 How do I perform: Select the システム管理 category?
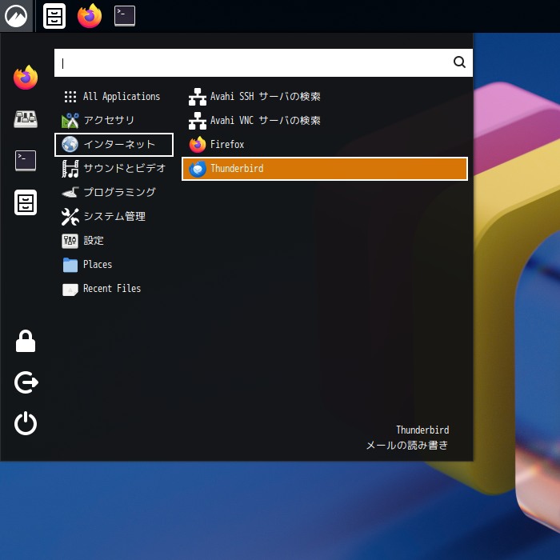(x=114, y=217)
